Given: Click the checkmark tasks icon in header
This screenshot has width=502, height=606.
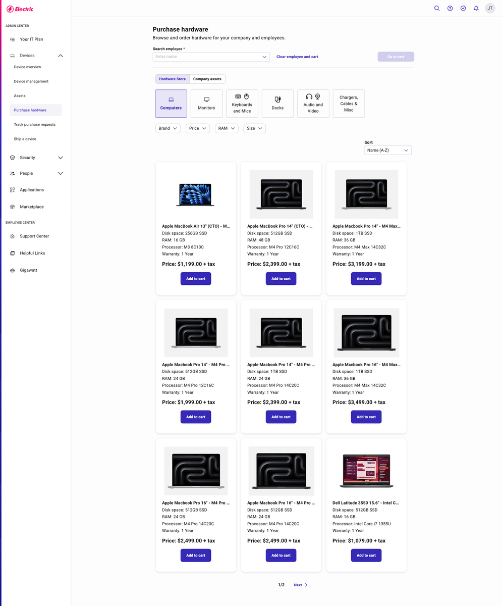Looking at the screenshot, I should coord(463,8).
